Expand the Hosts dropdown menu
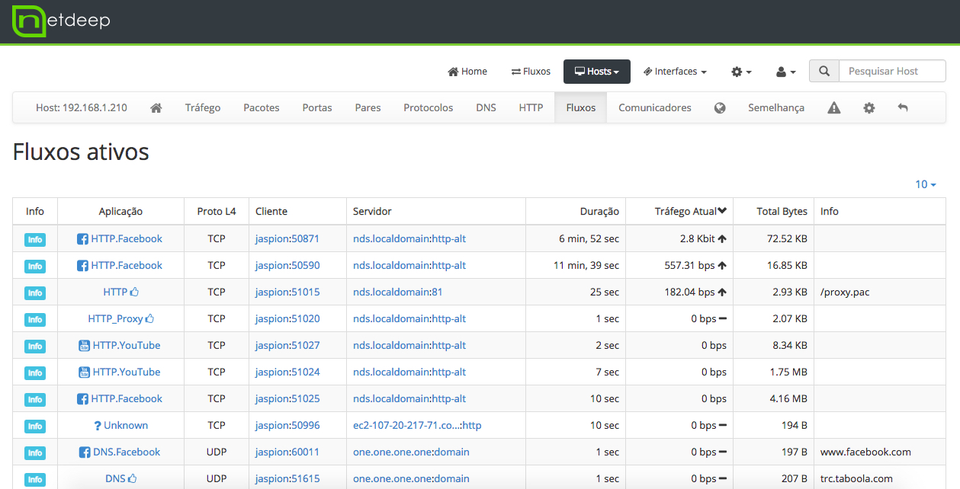Screen dimensions: 960x489 pos(597,72)
